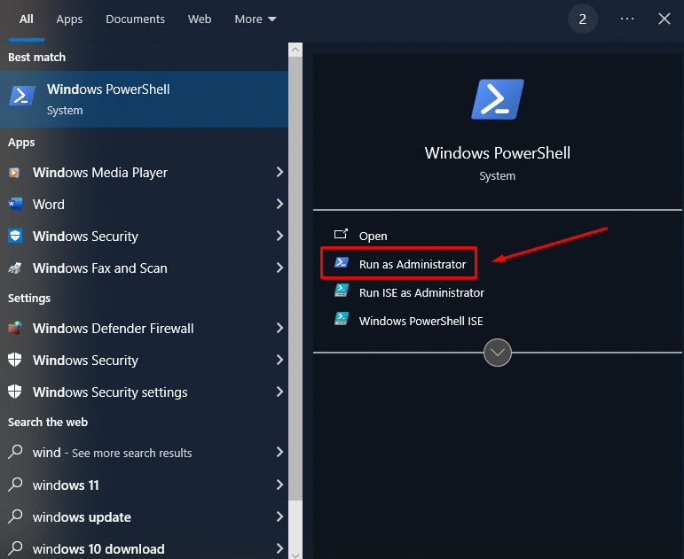Select the Windows PowerShell best match result
Screen dimensions: 684x559
(144, 99)
